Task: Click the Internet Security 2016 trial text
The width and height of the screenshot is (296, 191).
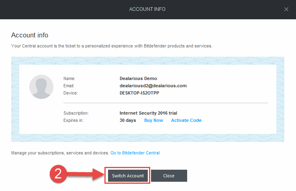Action: pos(148,113)
